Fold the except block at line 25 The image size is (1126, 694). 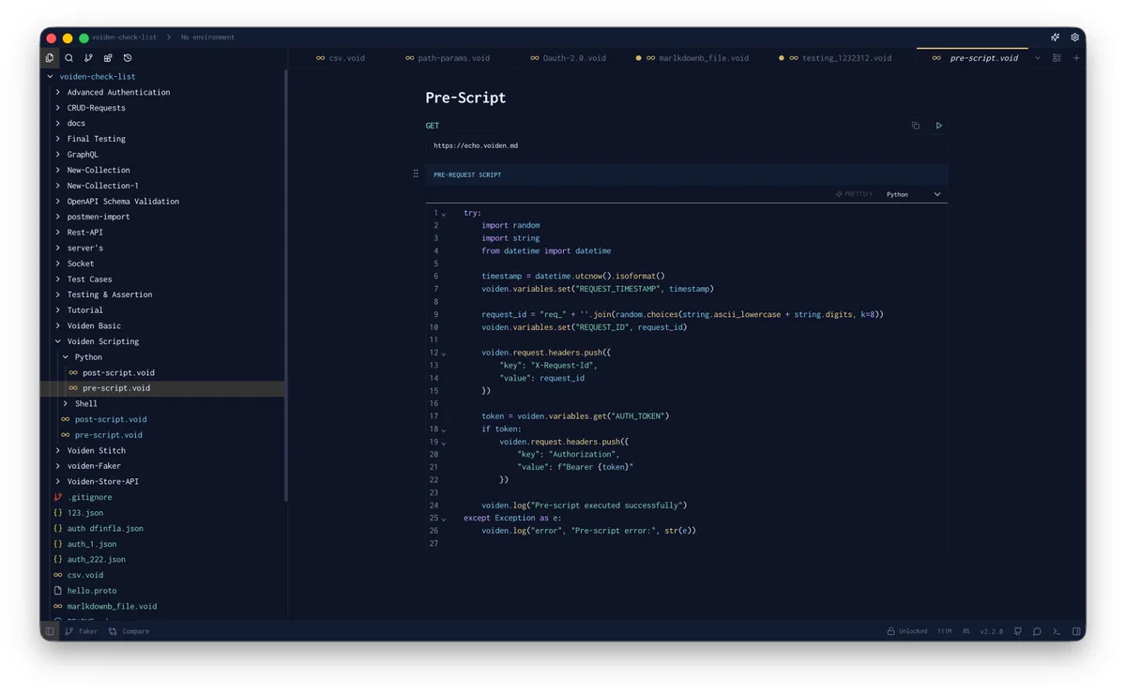444,519
